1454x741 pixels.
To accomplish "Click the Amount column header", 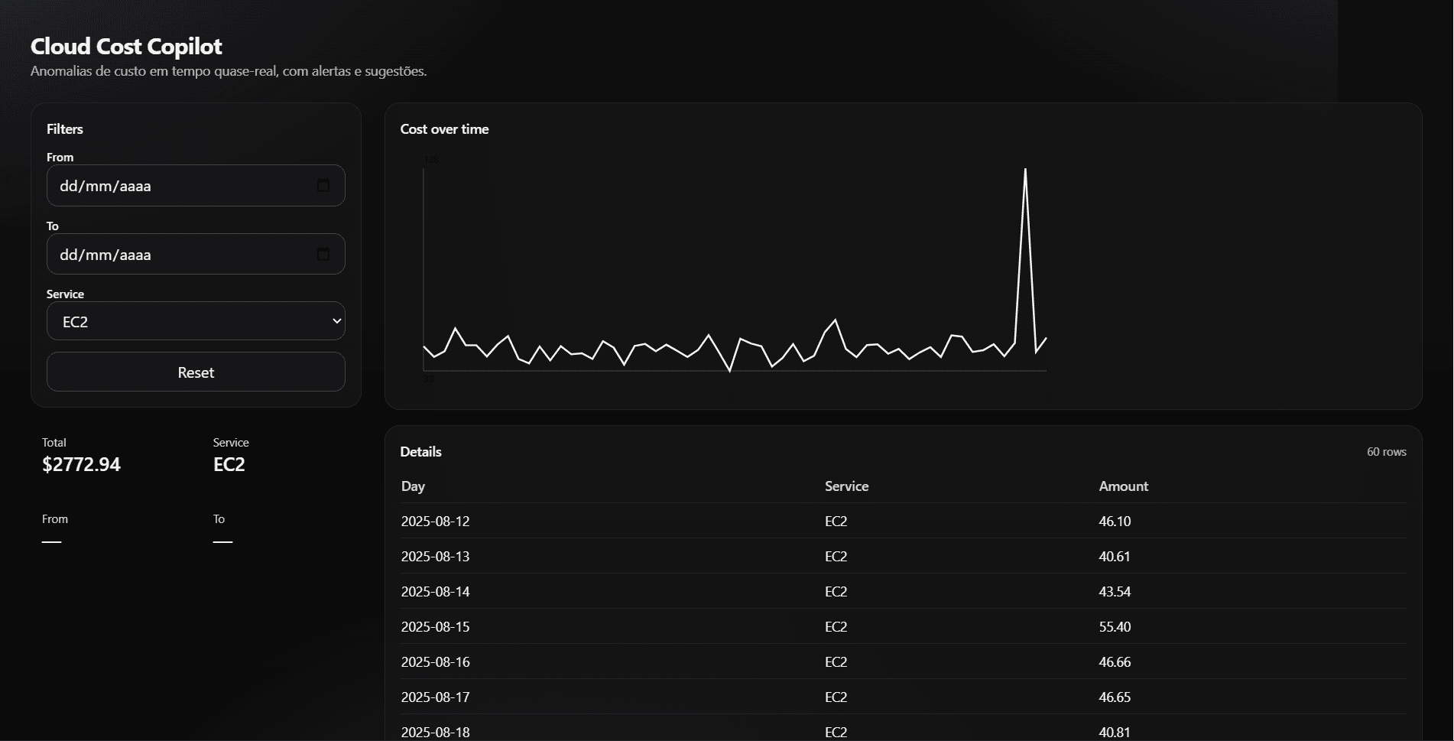I will click(1123, 486).
